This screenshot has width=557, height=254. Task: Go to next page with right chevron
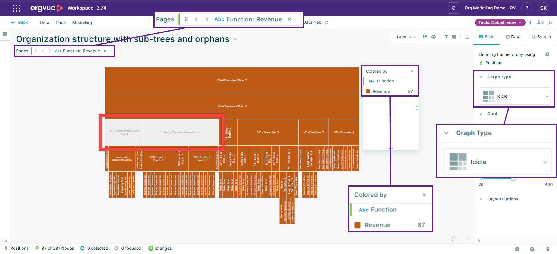coord(50,51)
